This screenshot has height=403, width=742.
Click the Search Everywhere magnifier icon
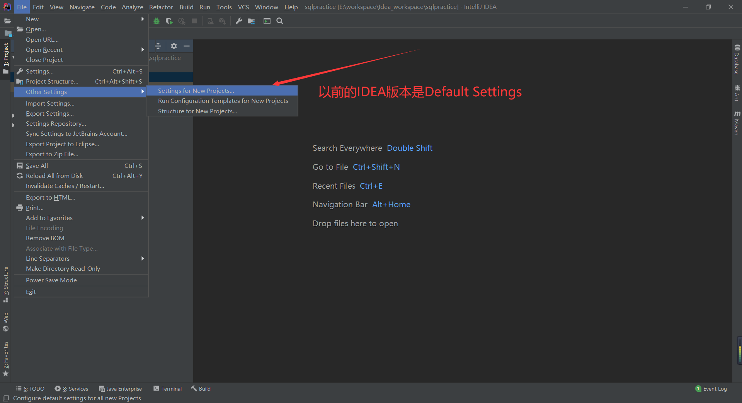point(279,21)
